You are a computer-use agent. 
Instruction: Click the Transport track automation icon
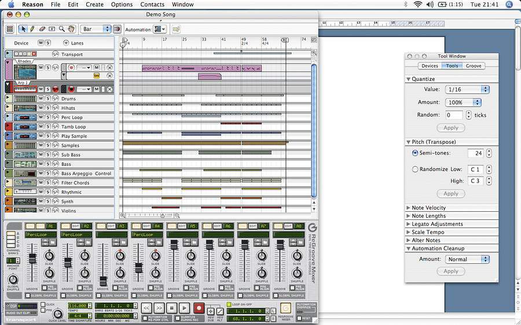(56, 54)
